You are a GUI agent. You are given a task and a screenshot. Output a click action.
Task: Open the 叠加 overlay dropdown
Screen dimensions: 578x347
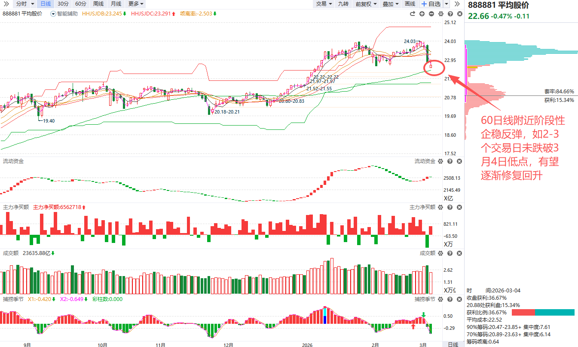click(x=390, y=4)
